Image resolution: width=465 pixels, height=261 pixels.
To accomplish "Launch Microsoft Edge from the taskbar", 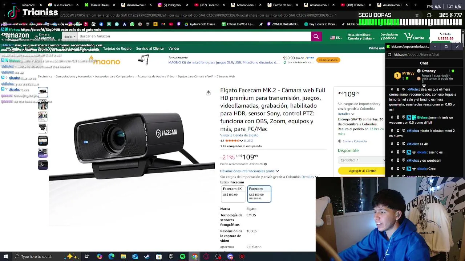I will 111,257.
